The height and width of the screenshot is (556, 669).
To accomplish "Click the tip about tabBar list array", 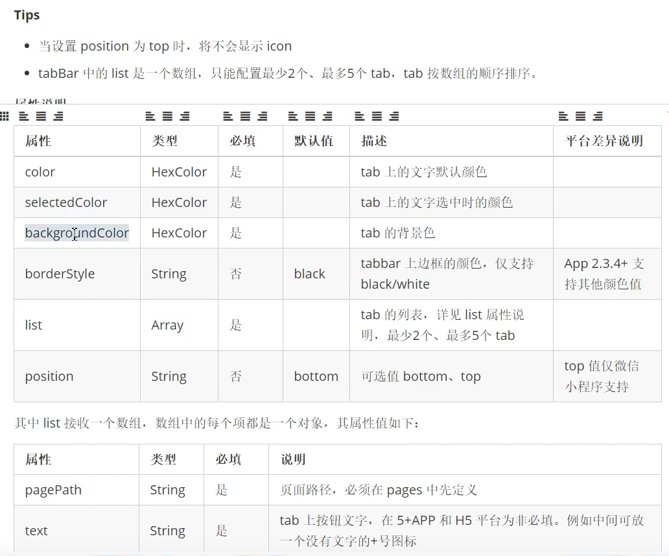I will (288, 73).
